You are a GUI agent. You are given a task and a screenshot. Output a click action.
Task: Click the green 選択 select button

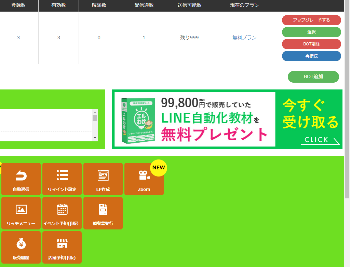311,32
